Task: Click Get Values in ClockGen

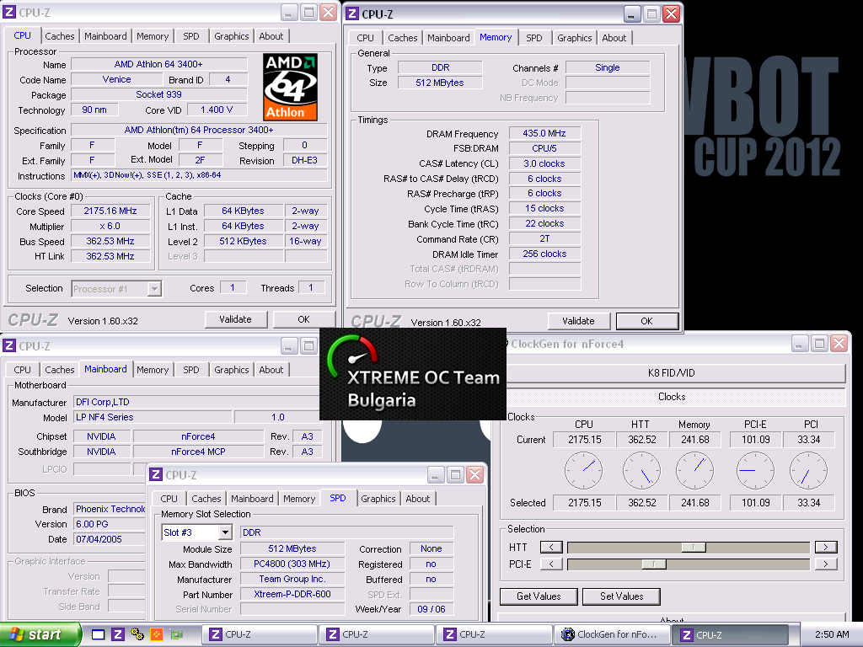Action: (539, 596)
